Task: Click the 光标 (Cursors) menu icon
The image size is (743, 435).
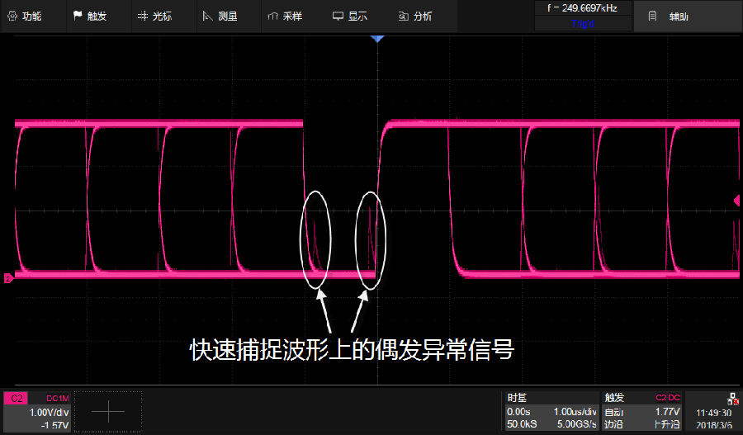Action: (x=143, y=17)
